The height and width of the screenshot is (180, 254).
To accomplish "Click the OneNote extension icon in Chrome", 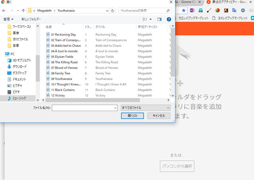I will 192,11.
